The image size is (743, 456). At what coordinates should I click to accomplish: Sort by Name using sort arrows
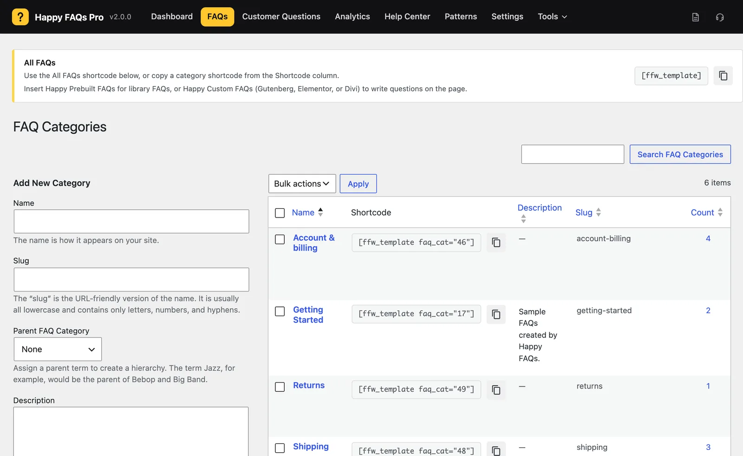320,212
